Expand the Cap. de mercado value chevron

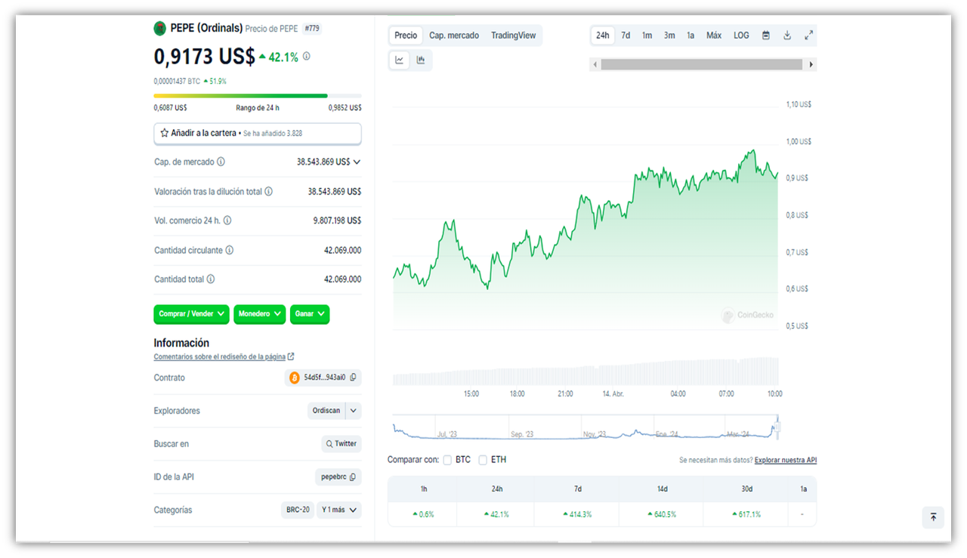[357, 162]
